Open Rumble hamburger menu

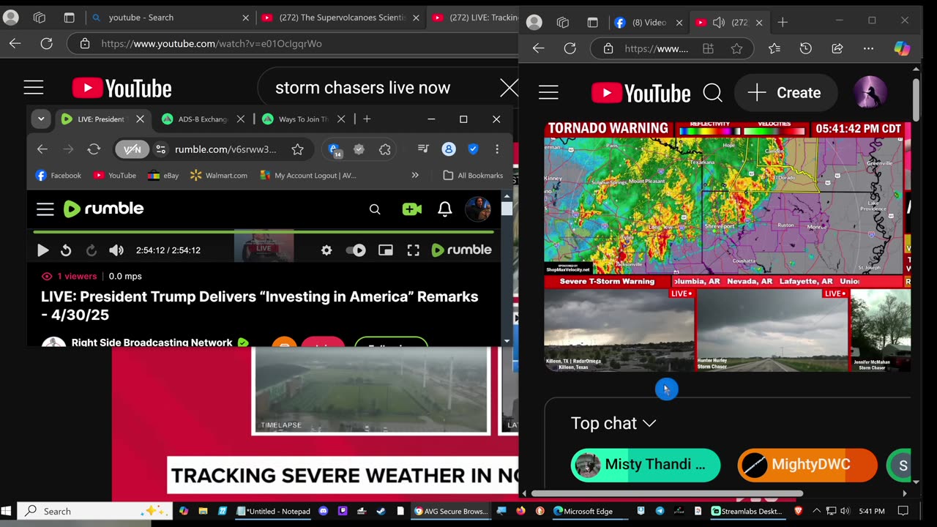pyautogui.click(x=45, y=209)
